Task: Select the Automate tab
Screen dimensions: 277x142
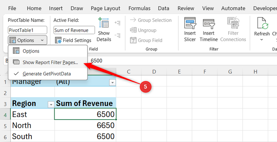Action: pos(233,8)
